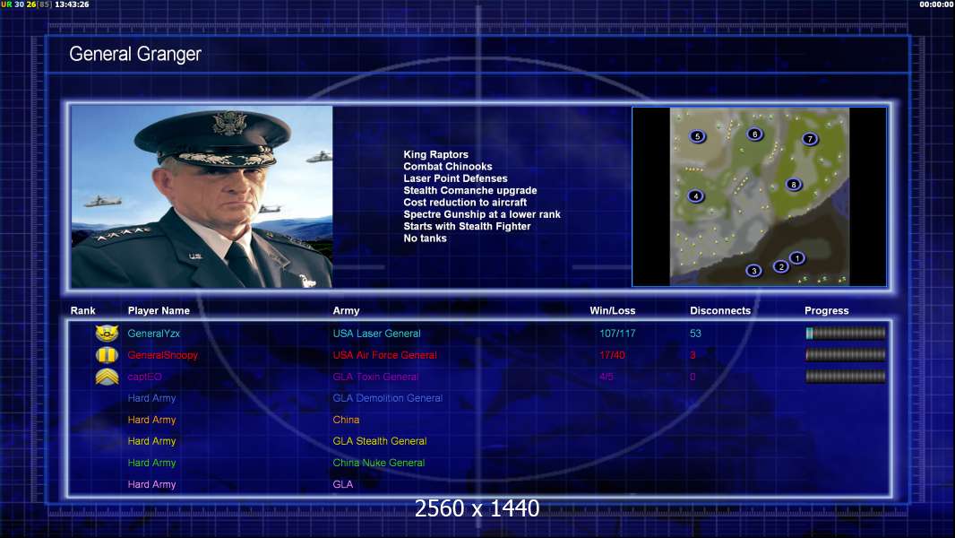955x538 pixels.
Task: Click USA Laser General army text
Action: tap(376, 334)
